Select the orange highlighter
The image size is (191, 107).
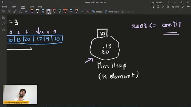65,11
